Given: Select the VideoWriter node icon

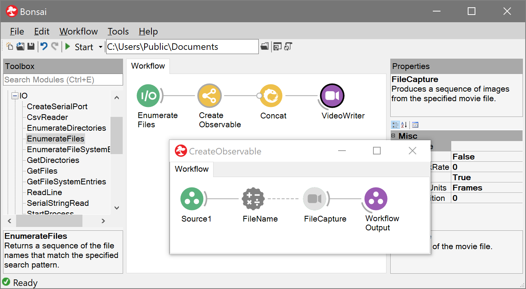Looking at the screenshot, I should (x=332, y=96).
